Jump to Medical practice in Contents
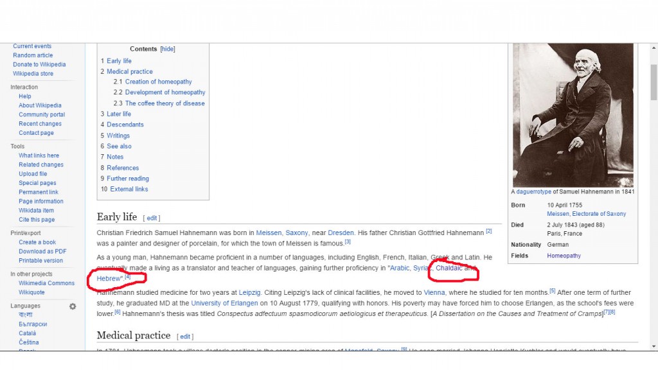The image size is (658, 370). click(x=130, y=72)
